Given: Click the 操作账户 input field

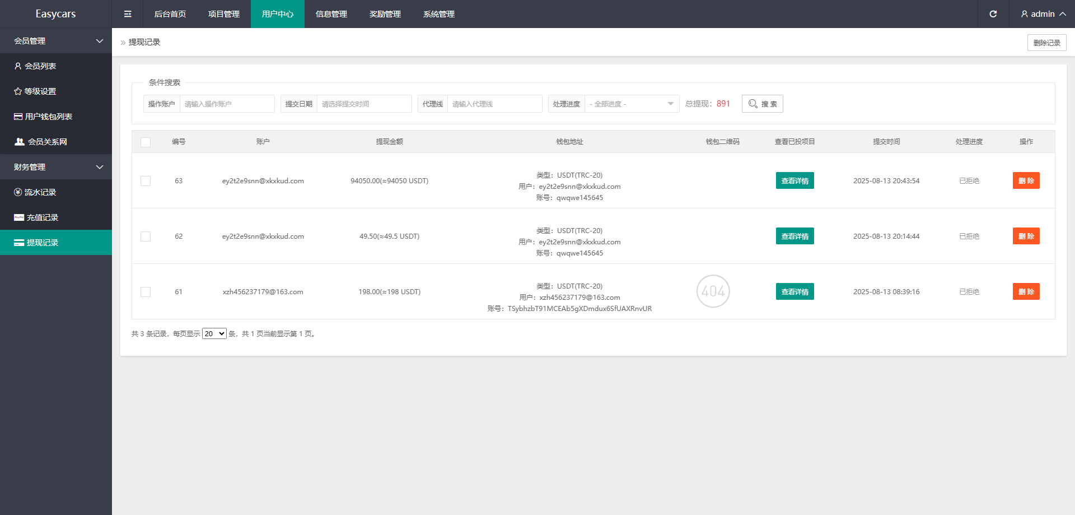Looking at the screenshot, I should tap(227, 104).
